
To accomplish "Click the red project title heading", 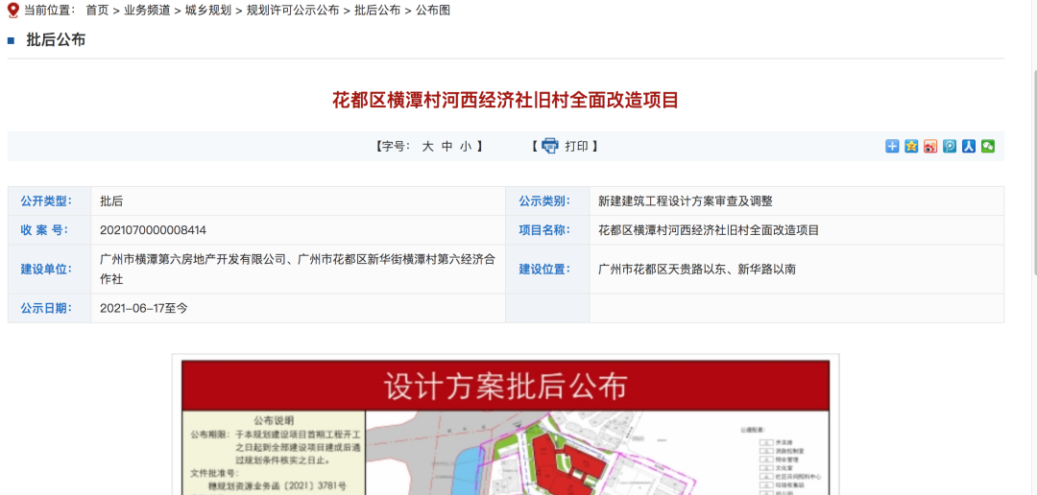I will click(505, 100).
